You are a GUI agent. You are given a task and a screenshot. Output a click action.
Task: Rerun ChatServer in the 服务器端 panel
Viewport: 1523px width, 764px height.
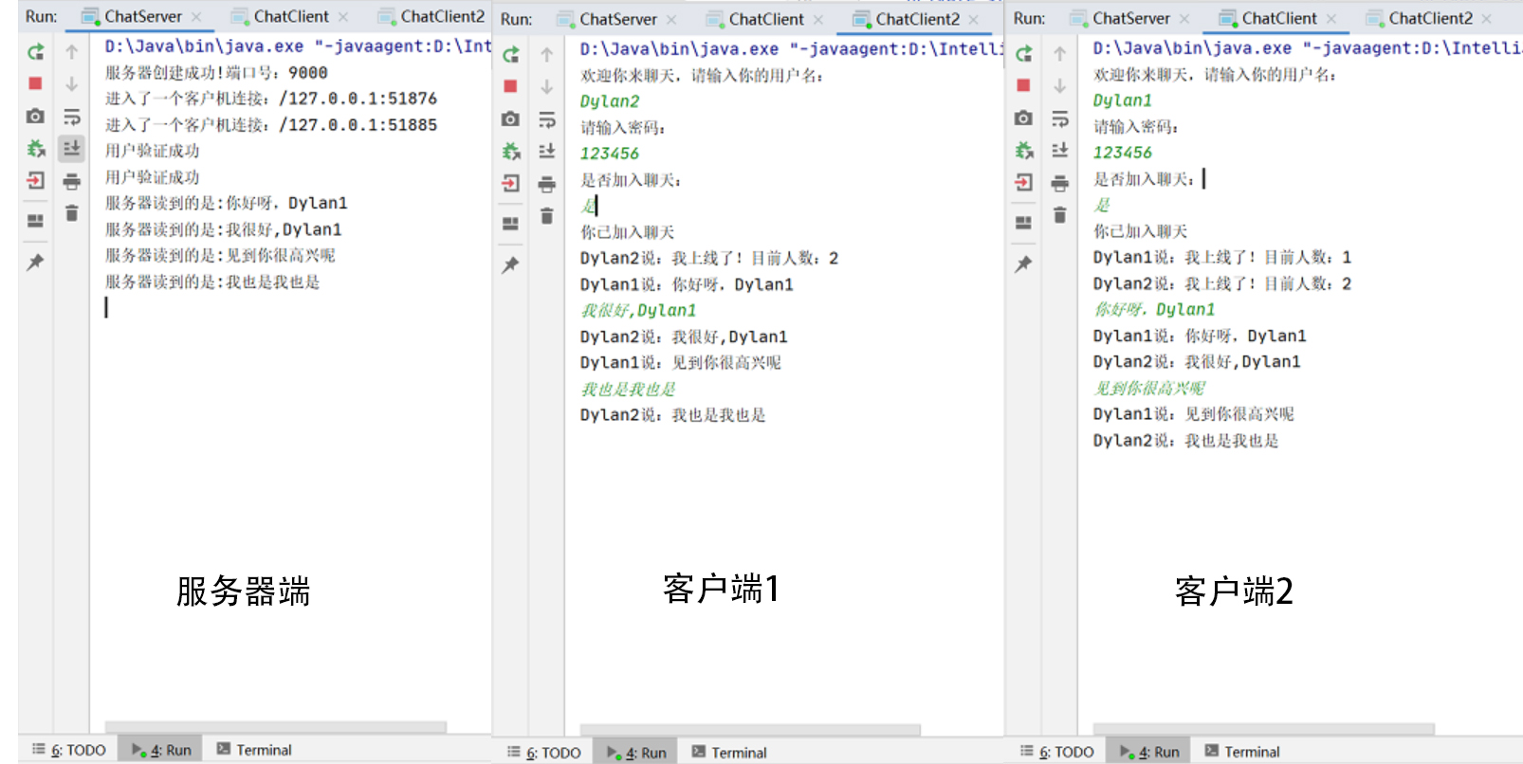(x=35, y=52)
